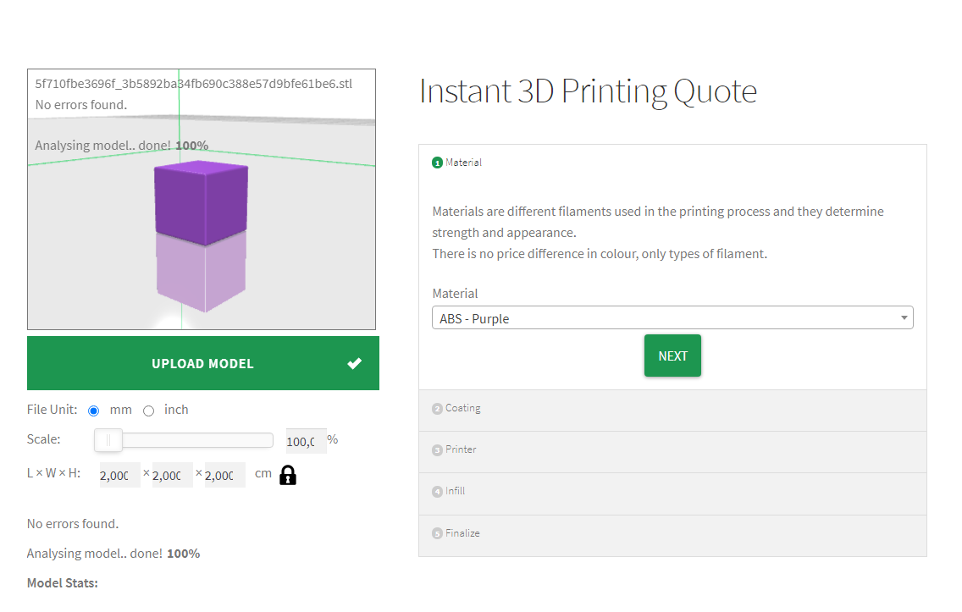Click the NEXT button
Screen dimensions: 962x612
672,356
